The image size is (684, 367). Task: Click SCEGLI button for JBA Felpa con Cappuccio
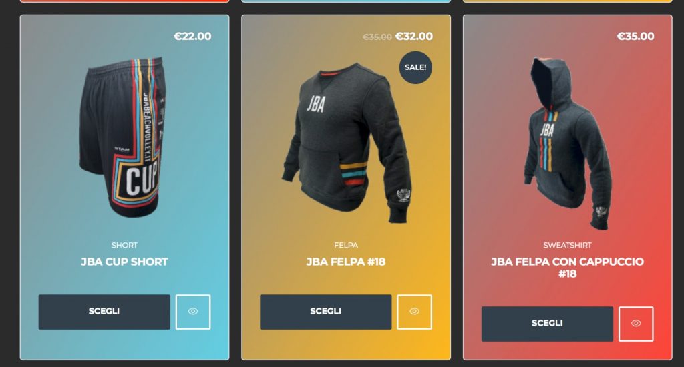pos(548,324)
